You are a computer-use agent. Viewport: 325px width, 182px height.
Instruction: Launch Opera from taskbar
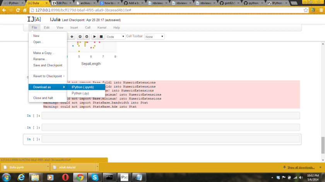(x=65, y=177)
